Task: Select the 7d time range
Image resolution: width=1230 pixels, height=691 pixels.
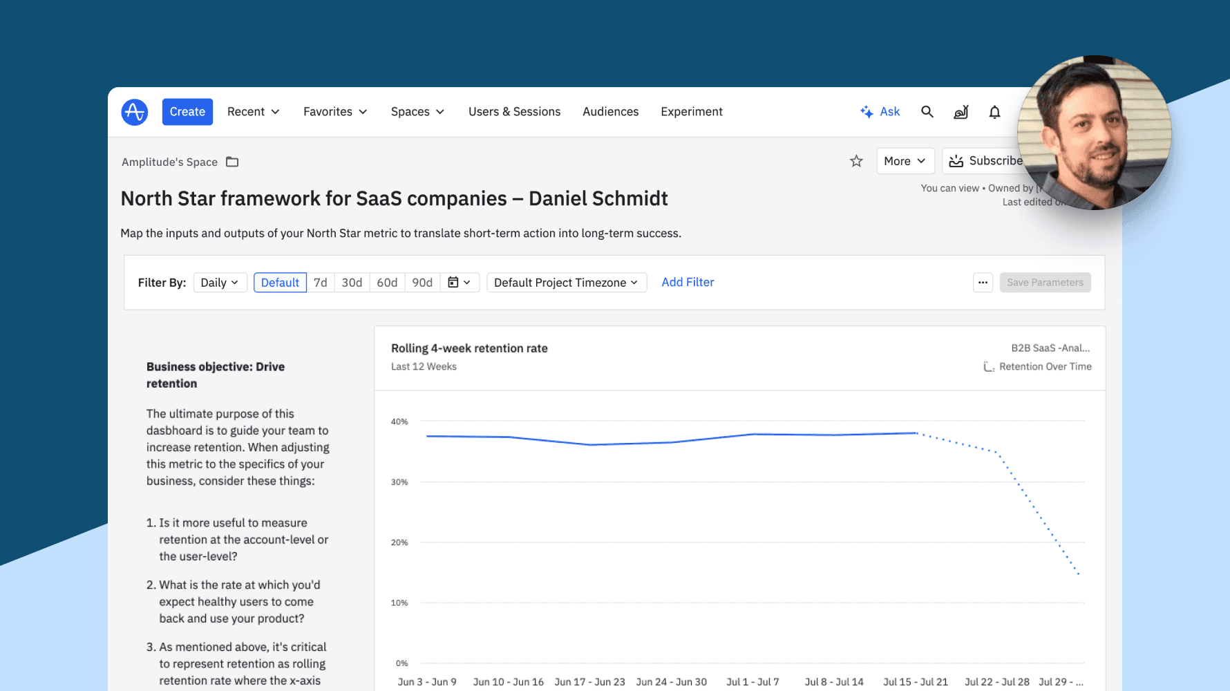Action: pos(321,283)
